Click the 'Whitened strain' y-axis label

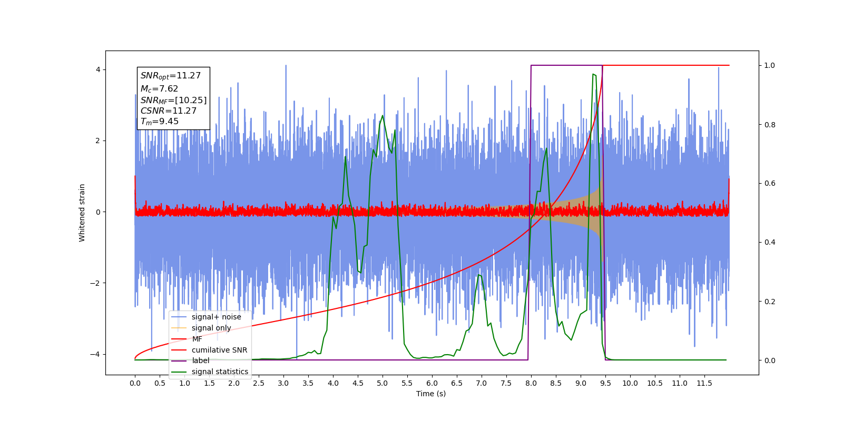(x=82, y=213)
